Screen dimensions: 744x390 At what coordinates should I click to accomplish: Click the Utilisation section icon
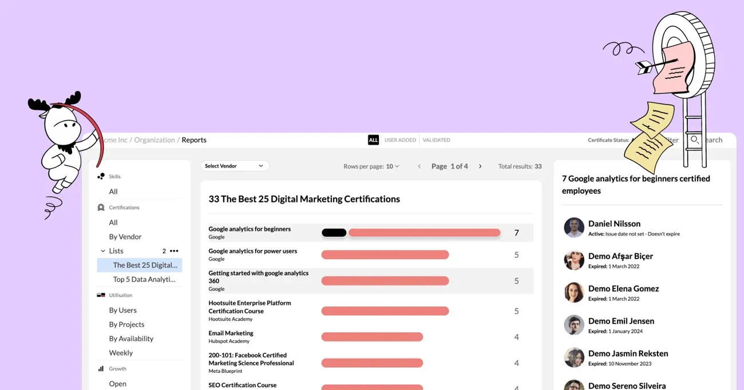point(101,295)
